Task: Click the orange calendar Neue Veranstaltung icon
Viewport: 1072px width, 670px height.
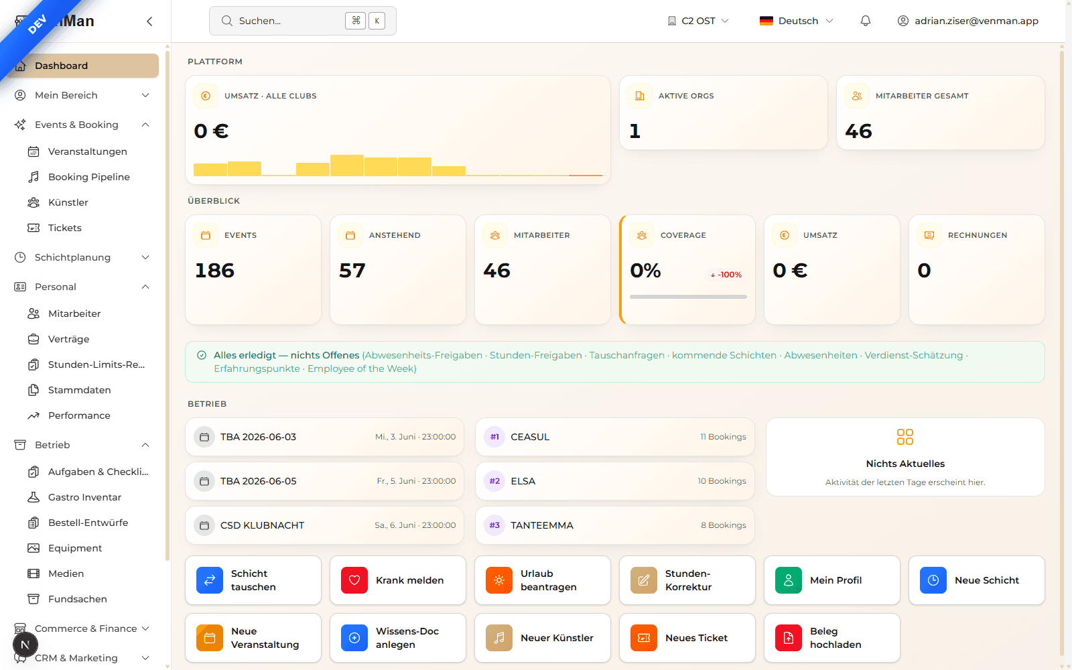Action: (x=210, y=638)
